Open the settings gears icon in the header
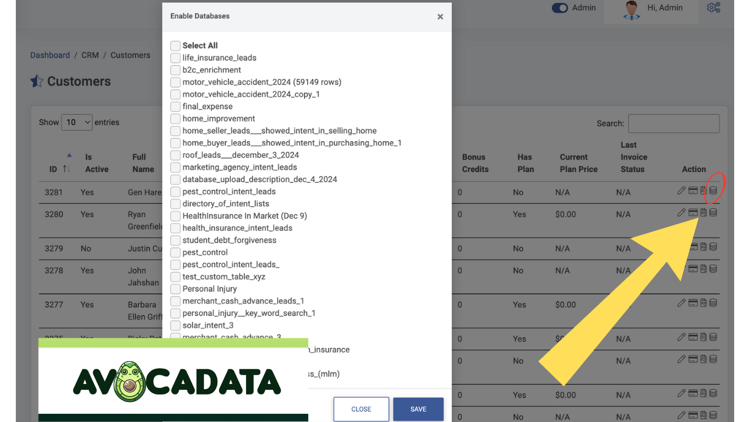 [714, 8]
